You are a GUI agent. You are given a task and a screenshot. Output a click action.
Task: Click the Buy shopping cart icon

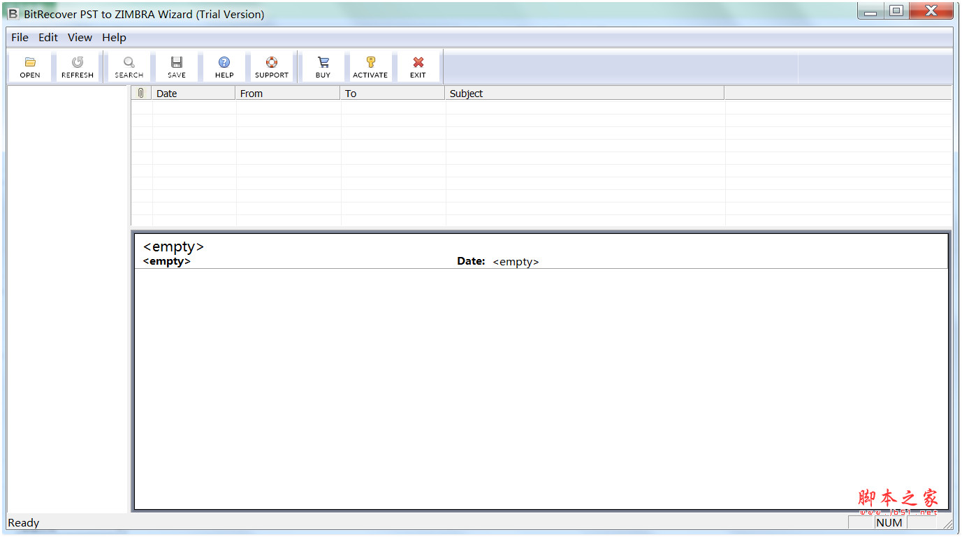323,63
